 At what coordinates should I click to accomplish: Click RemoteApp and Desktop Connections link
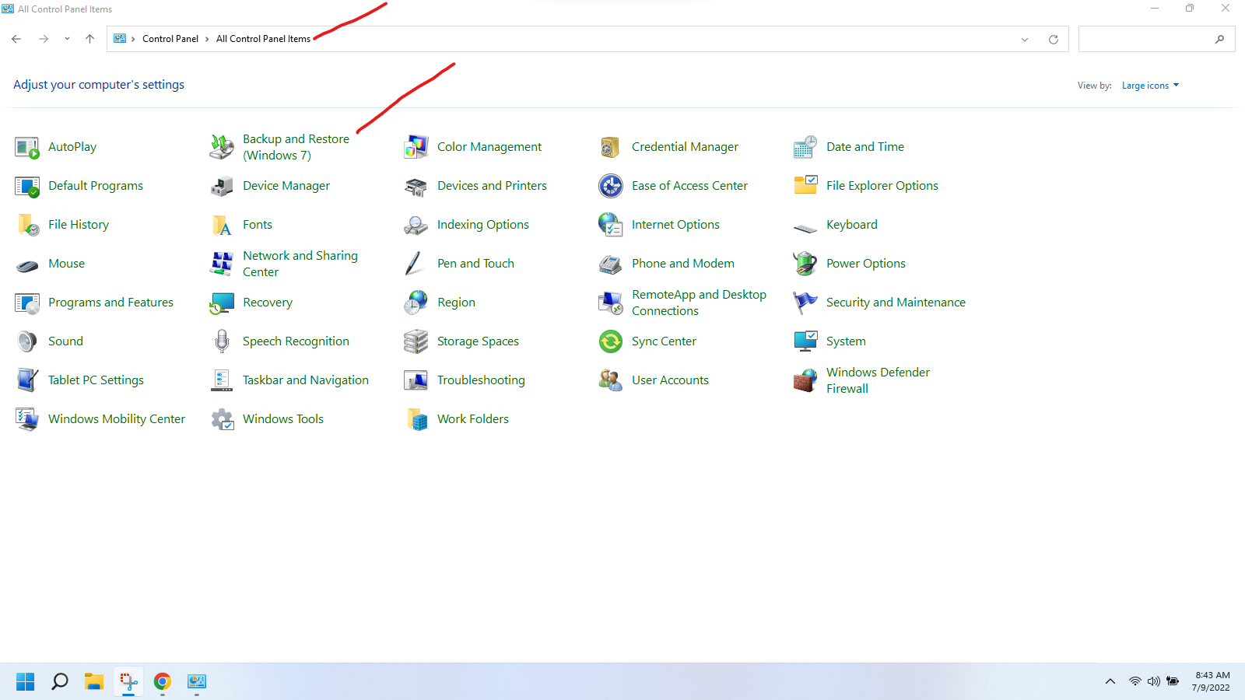[x=699, y=303]
